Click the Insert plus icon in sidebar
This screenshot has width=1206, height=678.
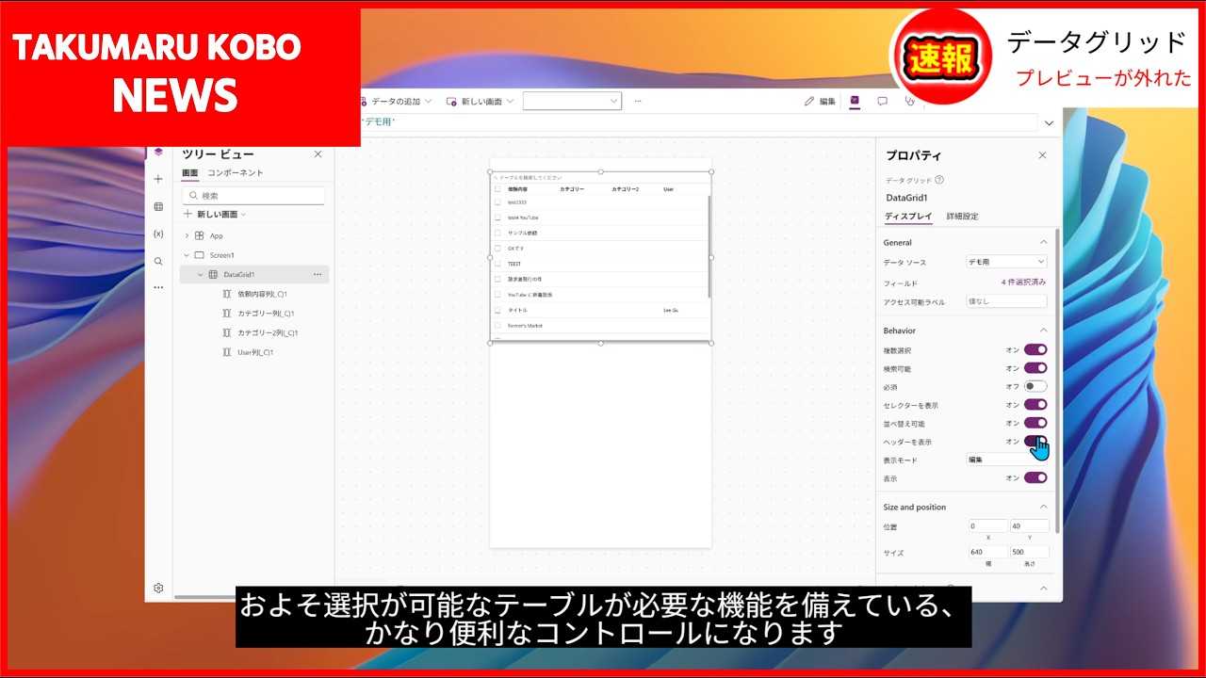pos(158,179)
